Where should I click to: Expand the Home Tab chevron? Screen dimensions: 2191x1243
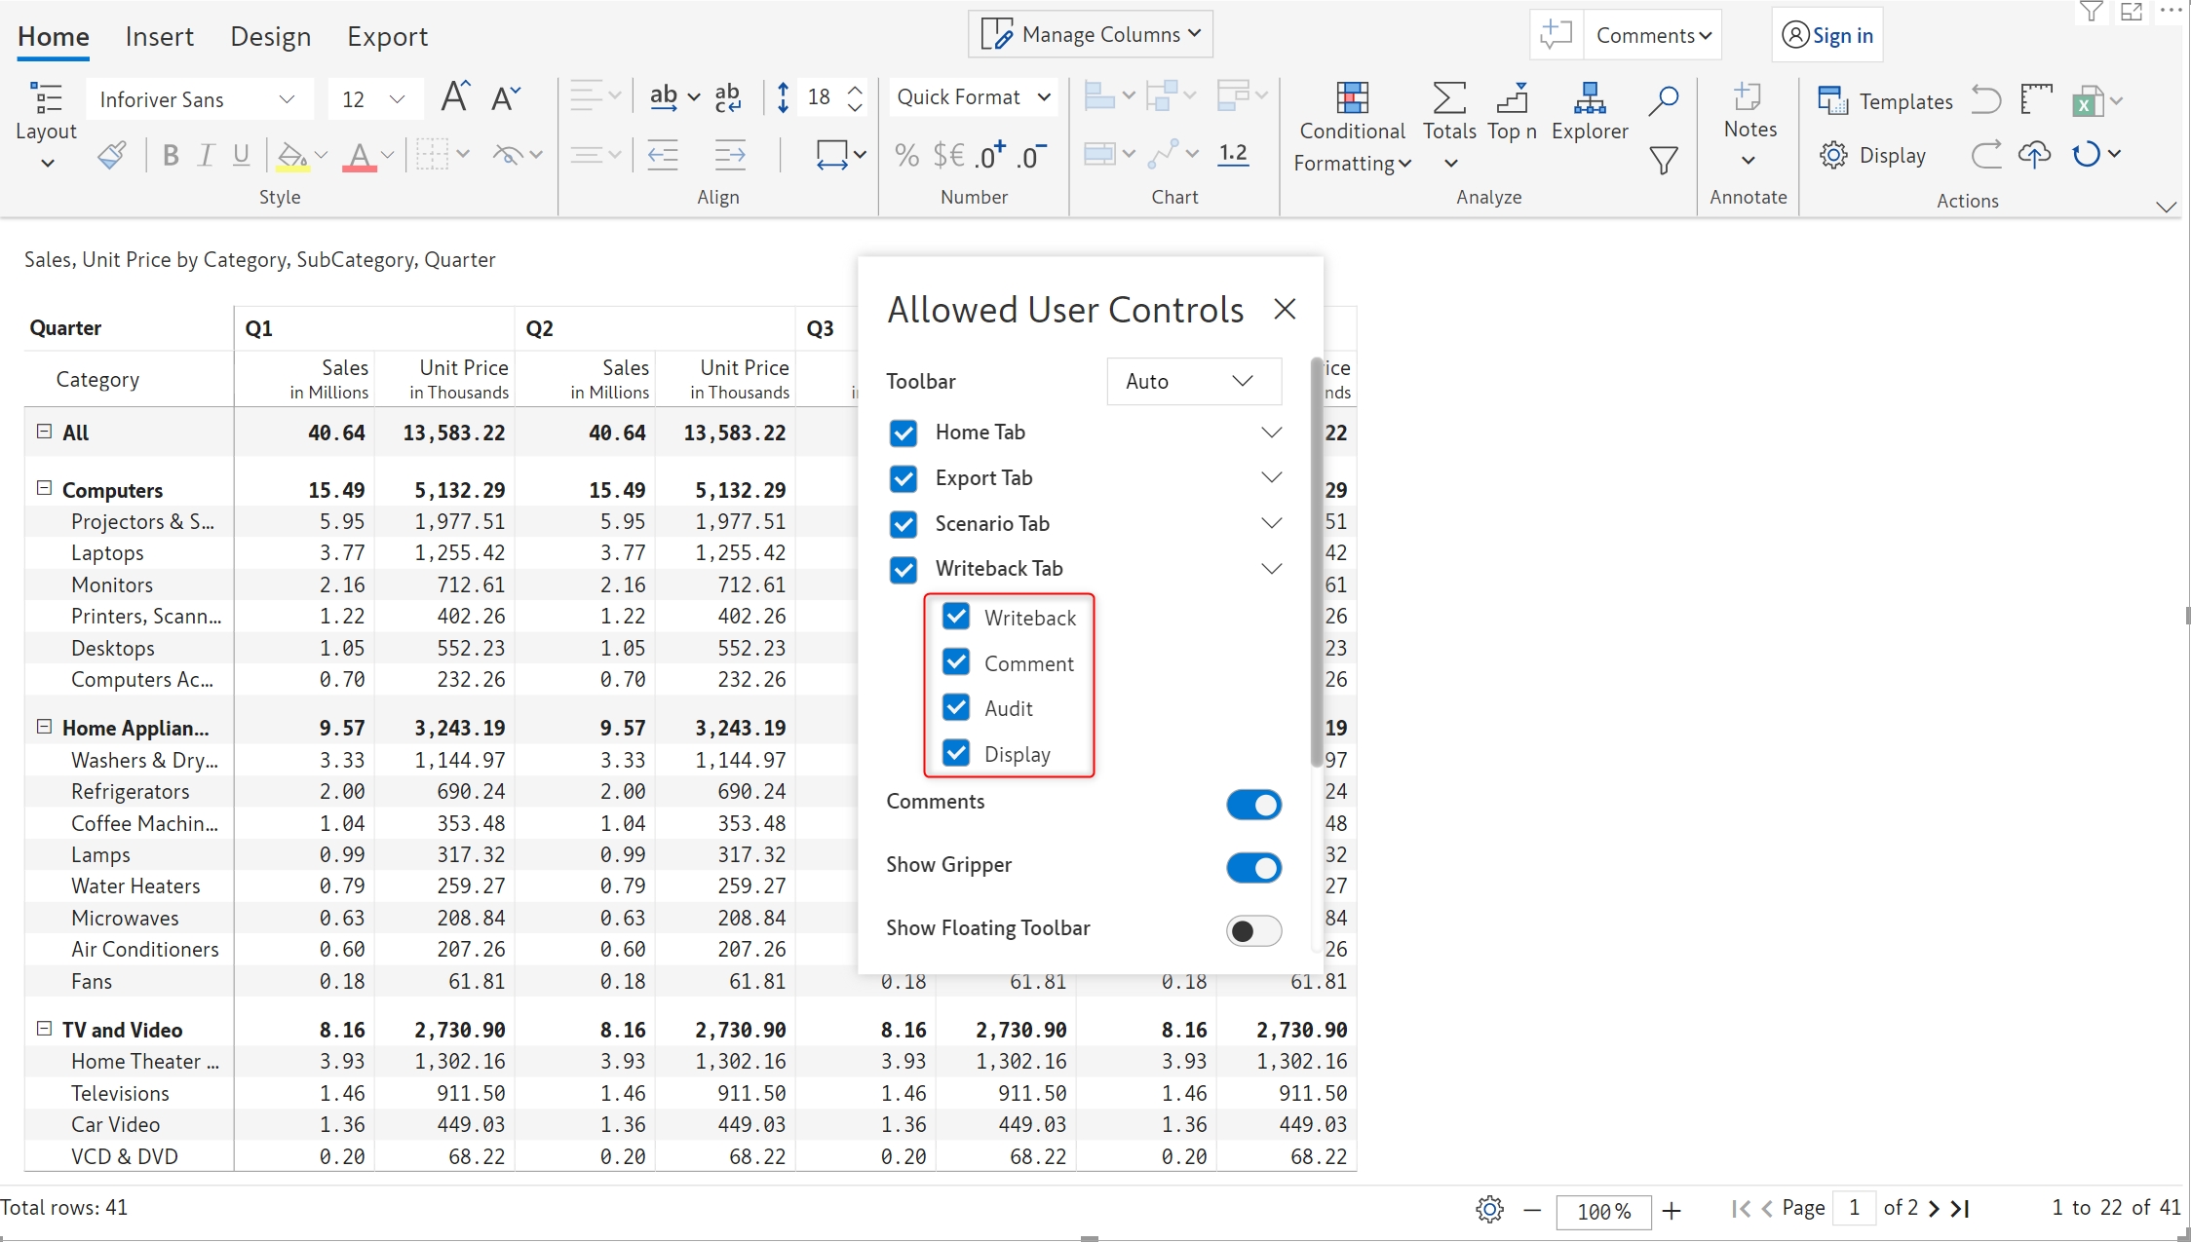pyautogui.click(x=1271, y=433)
